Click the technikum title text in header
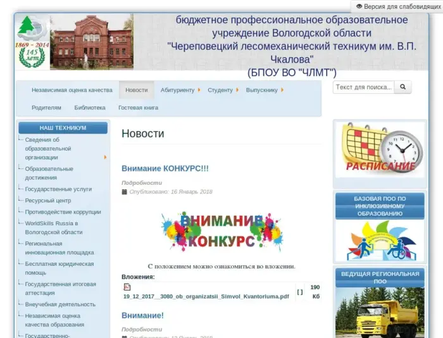 292,46
